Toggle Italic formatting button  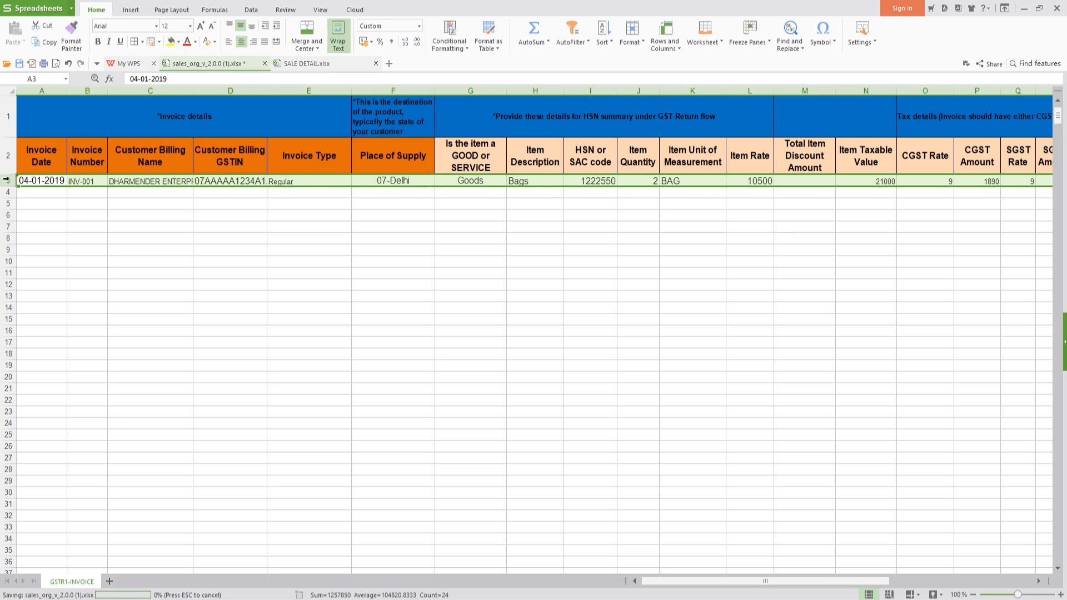click(x=108, y=42)
